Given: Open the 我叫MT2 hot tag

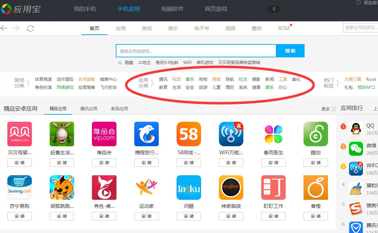Looking at the screenshot, I should point(366,87).
